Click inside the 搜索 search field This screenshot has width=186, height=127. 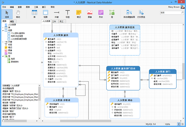coord(171,13)
